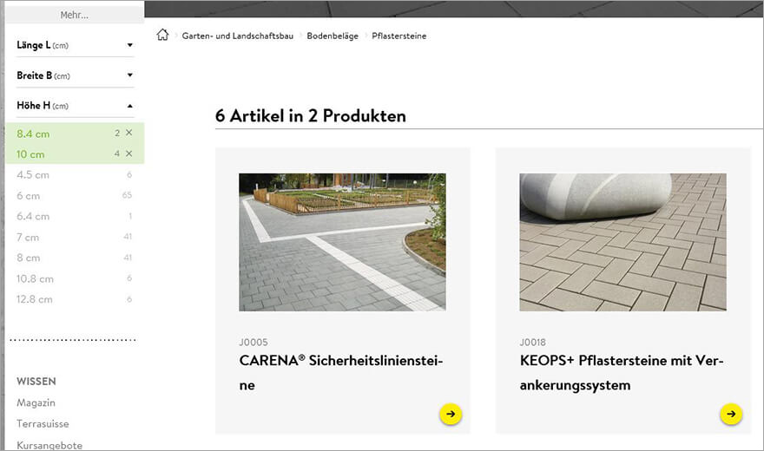Select the 6.4 cm height option
This screenshot has height=451, width=764.
coord(75,216)
